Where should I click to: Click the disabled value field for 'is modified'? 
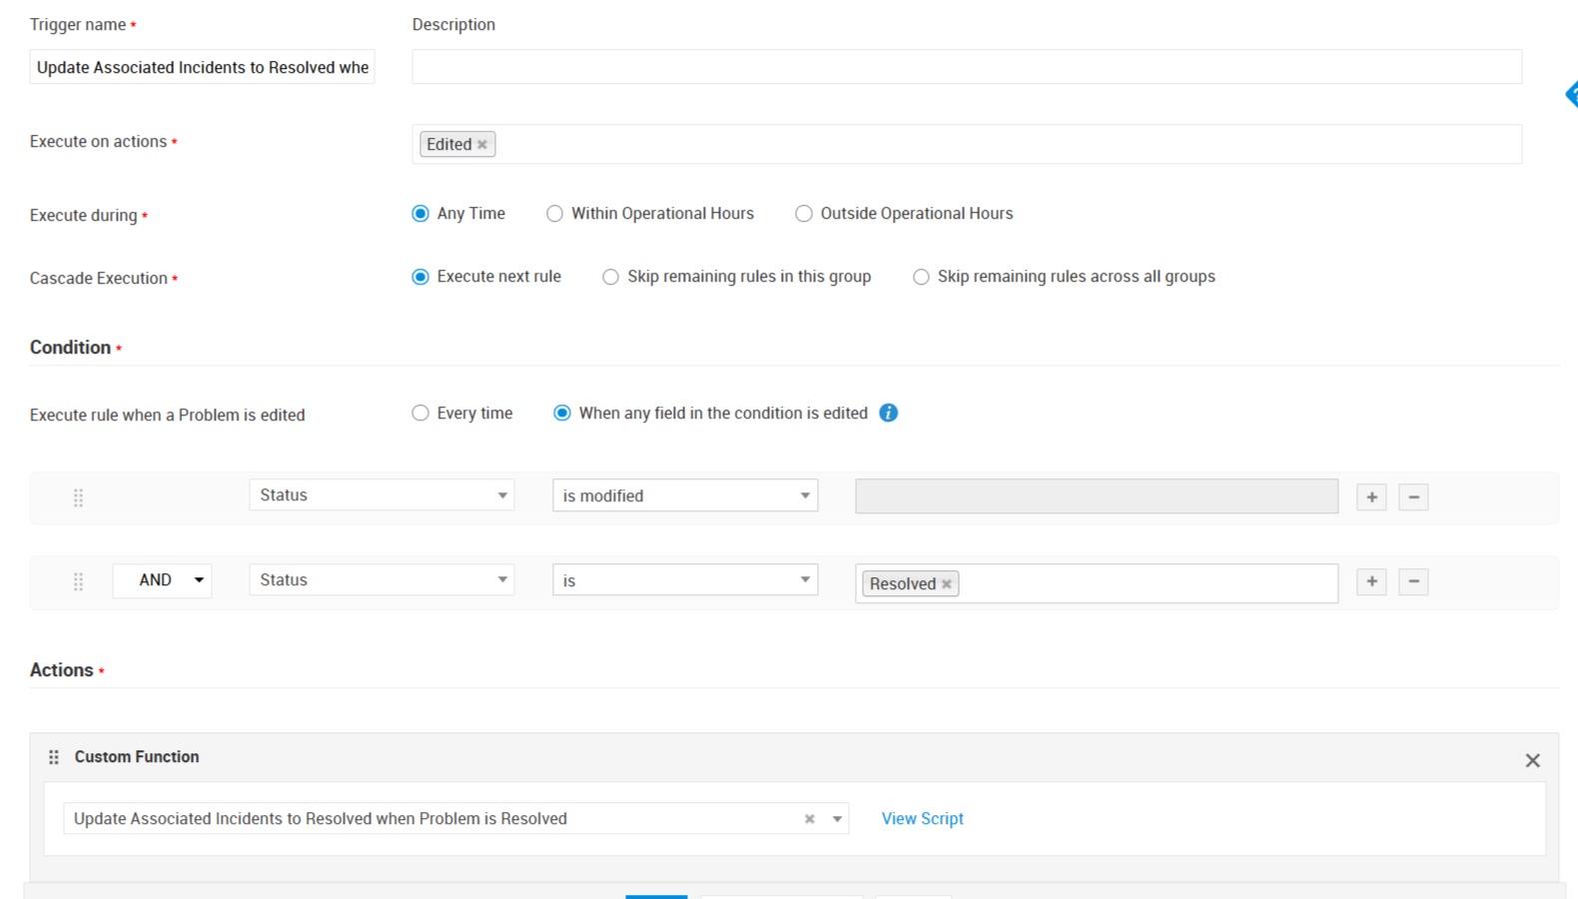1097,496
